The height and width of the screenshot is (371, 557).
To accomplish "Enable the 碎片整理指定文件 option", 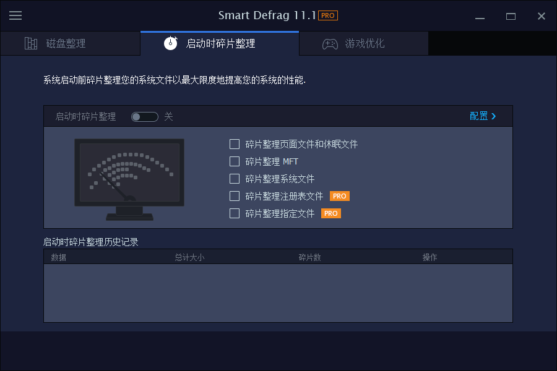I will pyautogui.click(x=235, y=213).
